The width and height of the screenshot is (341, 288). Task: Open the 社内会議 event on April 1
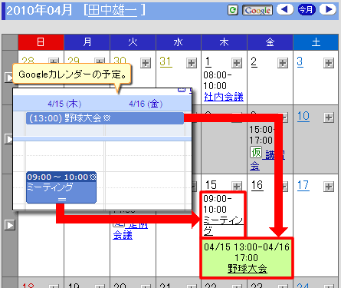(x=224, y=97)
